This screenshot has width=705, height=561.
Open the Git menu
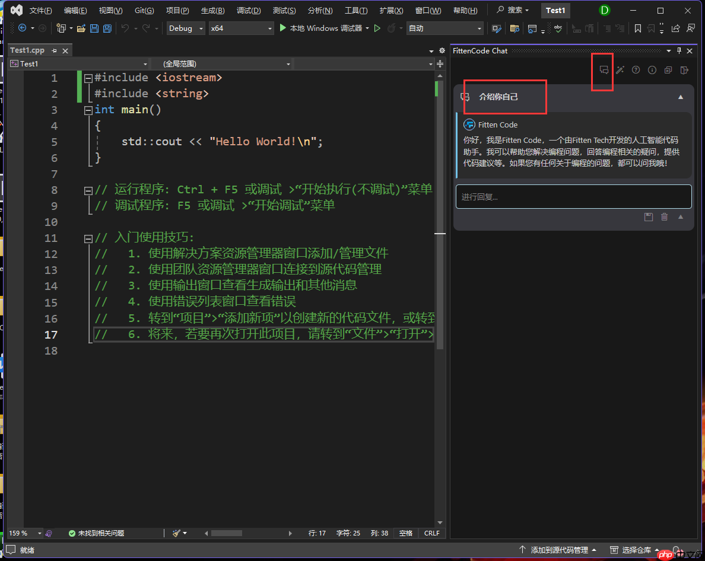tap(143, 10)
